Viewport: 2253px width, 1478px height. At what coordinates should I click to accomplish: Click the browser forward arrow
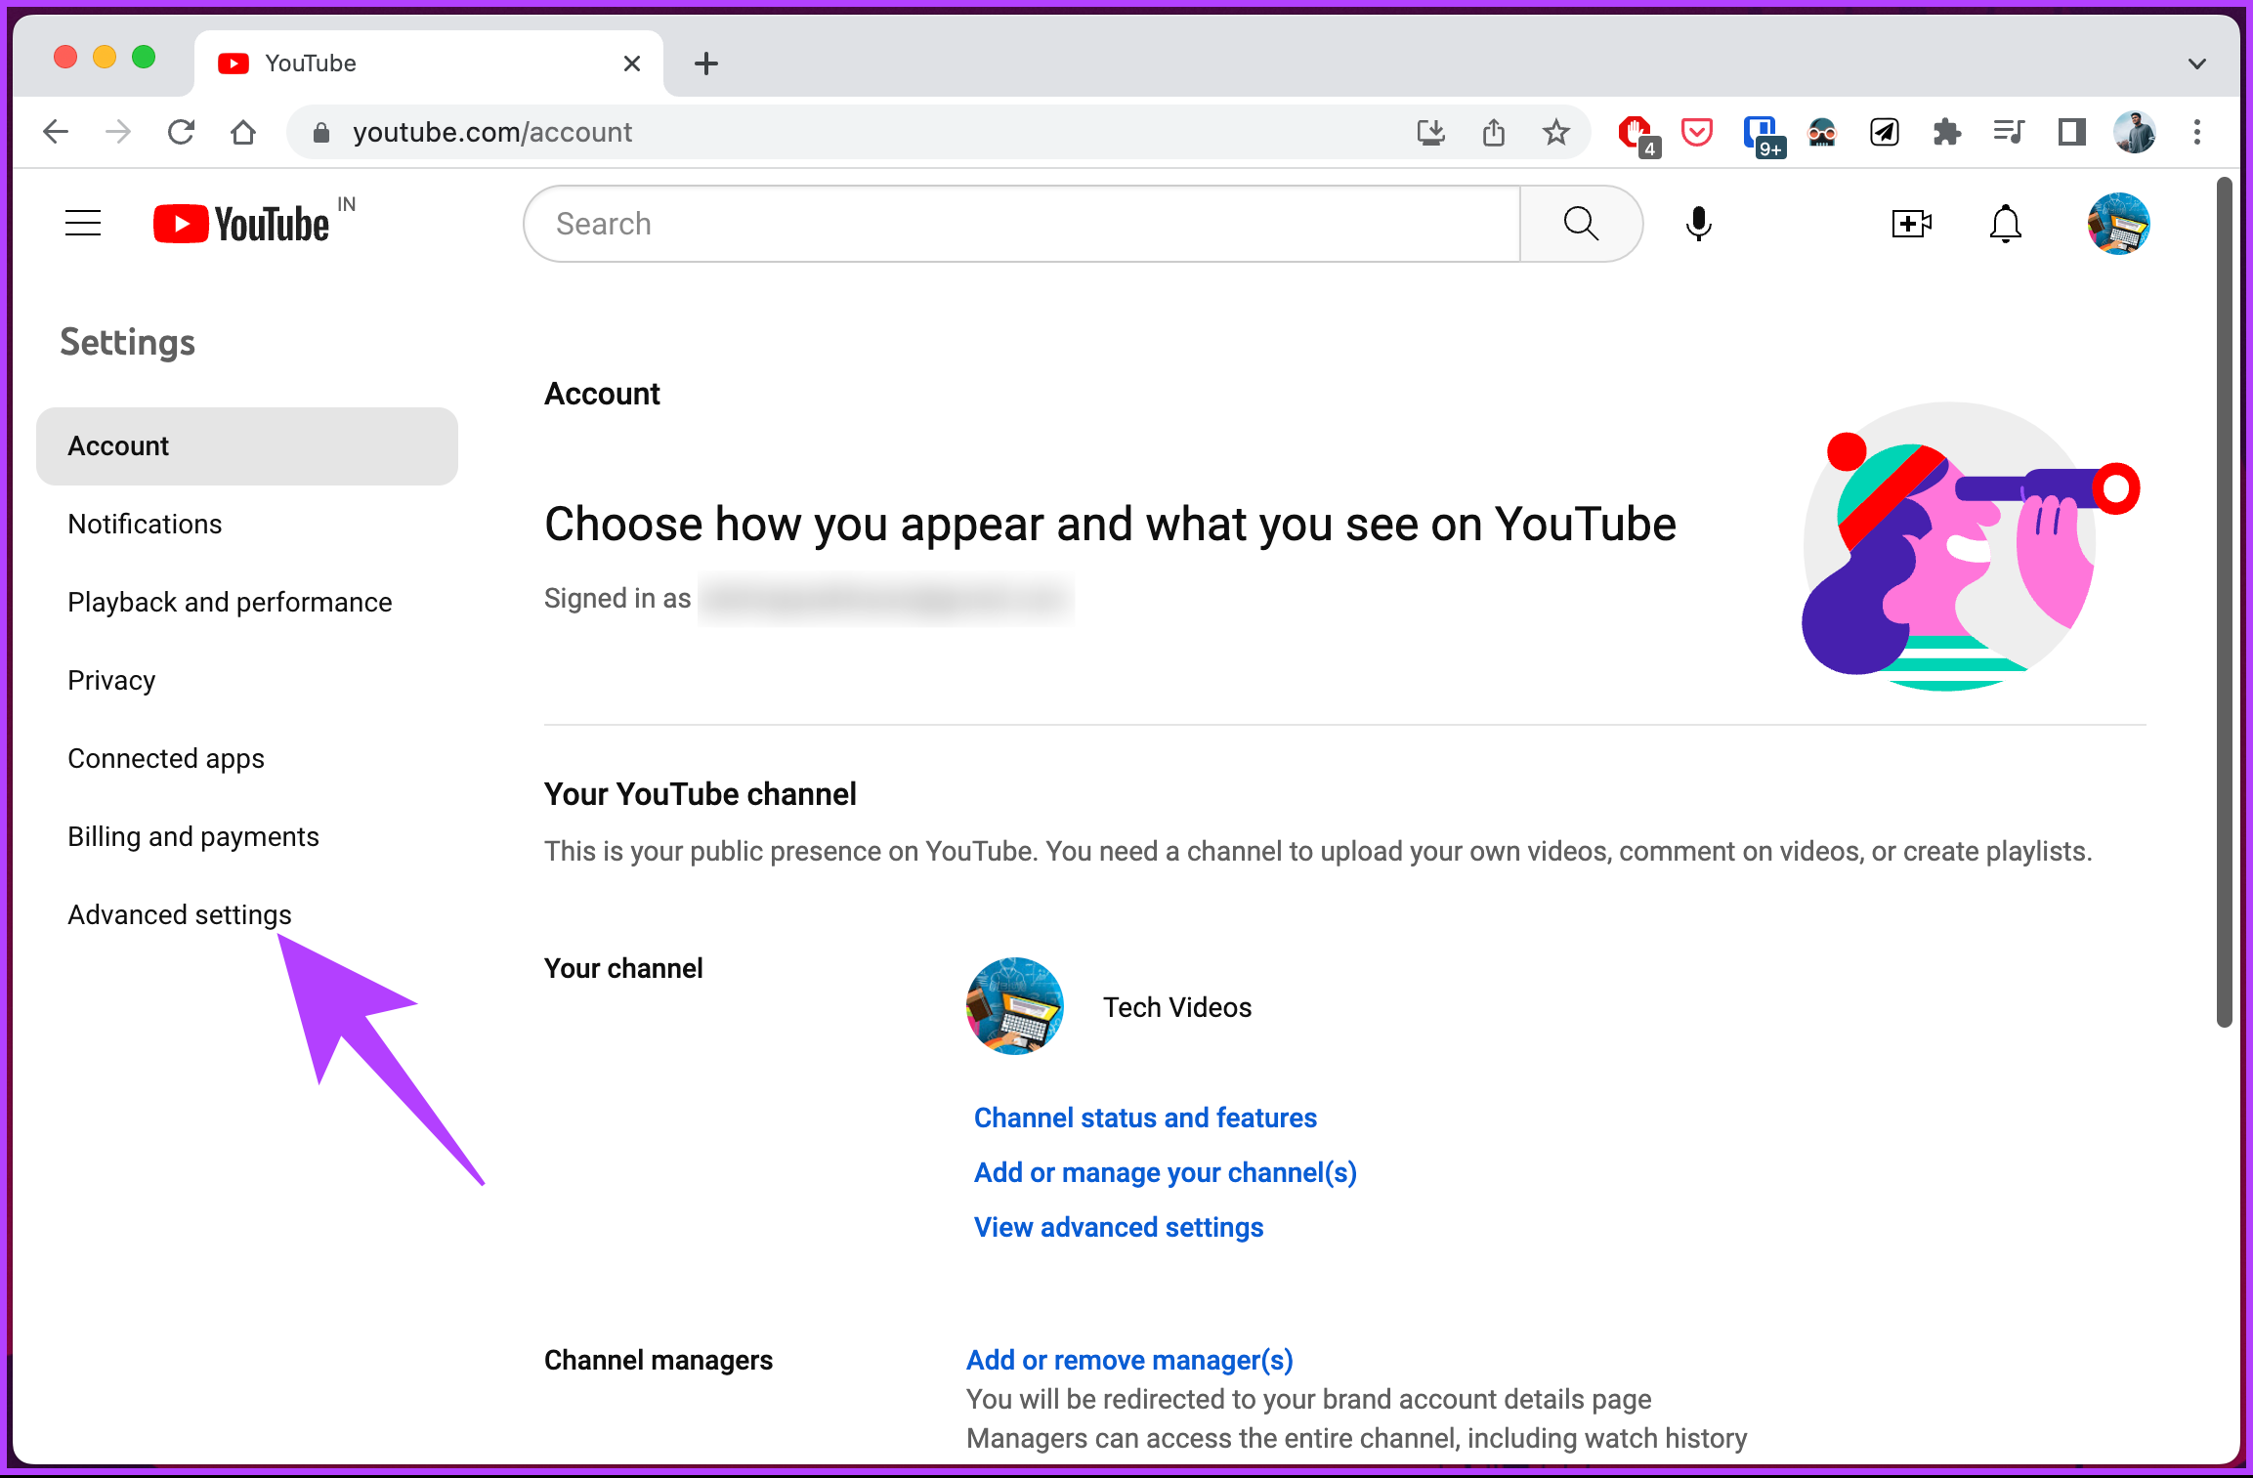118,132
